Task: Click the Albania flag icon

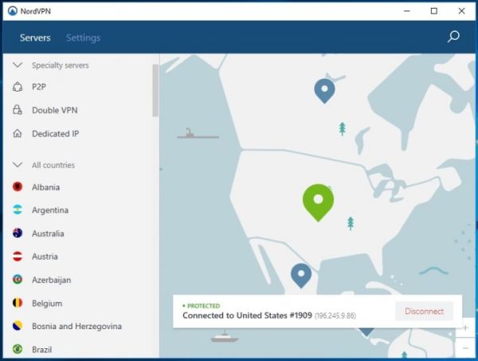Action: pyautogui.click(x=18, y=186)
